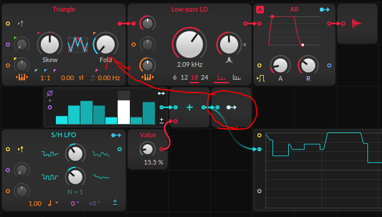382x217 pixels.
Task: Select descending-step waveform icon in S/H LFO
Action: pyautogui.click(x=101, y=177)
